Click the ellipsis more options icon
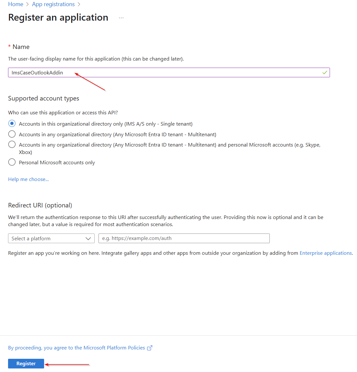Viewport: 357px width, 372px height. 121,18
